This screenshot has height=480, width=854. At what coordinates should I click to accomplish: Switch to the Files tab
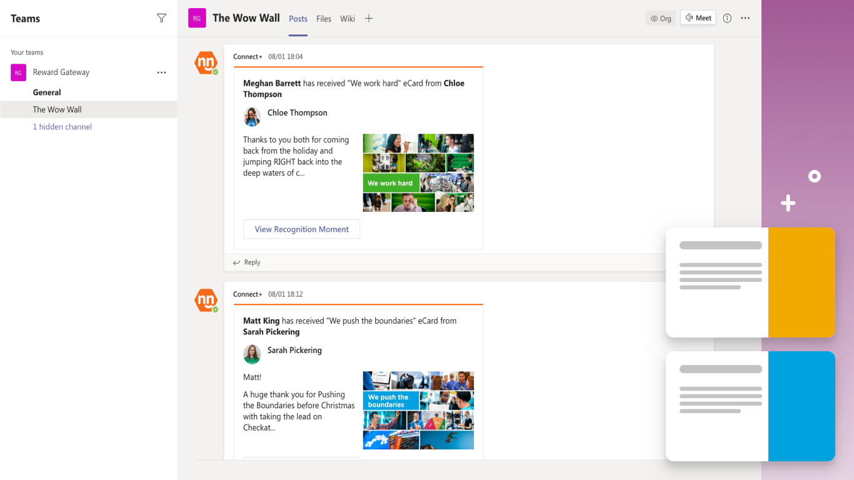tap(324, 19)
